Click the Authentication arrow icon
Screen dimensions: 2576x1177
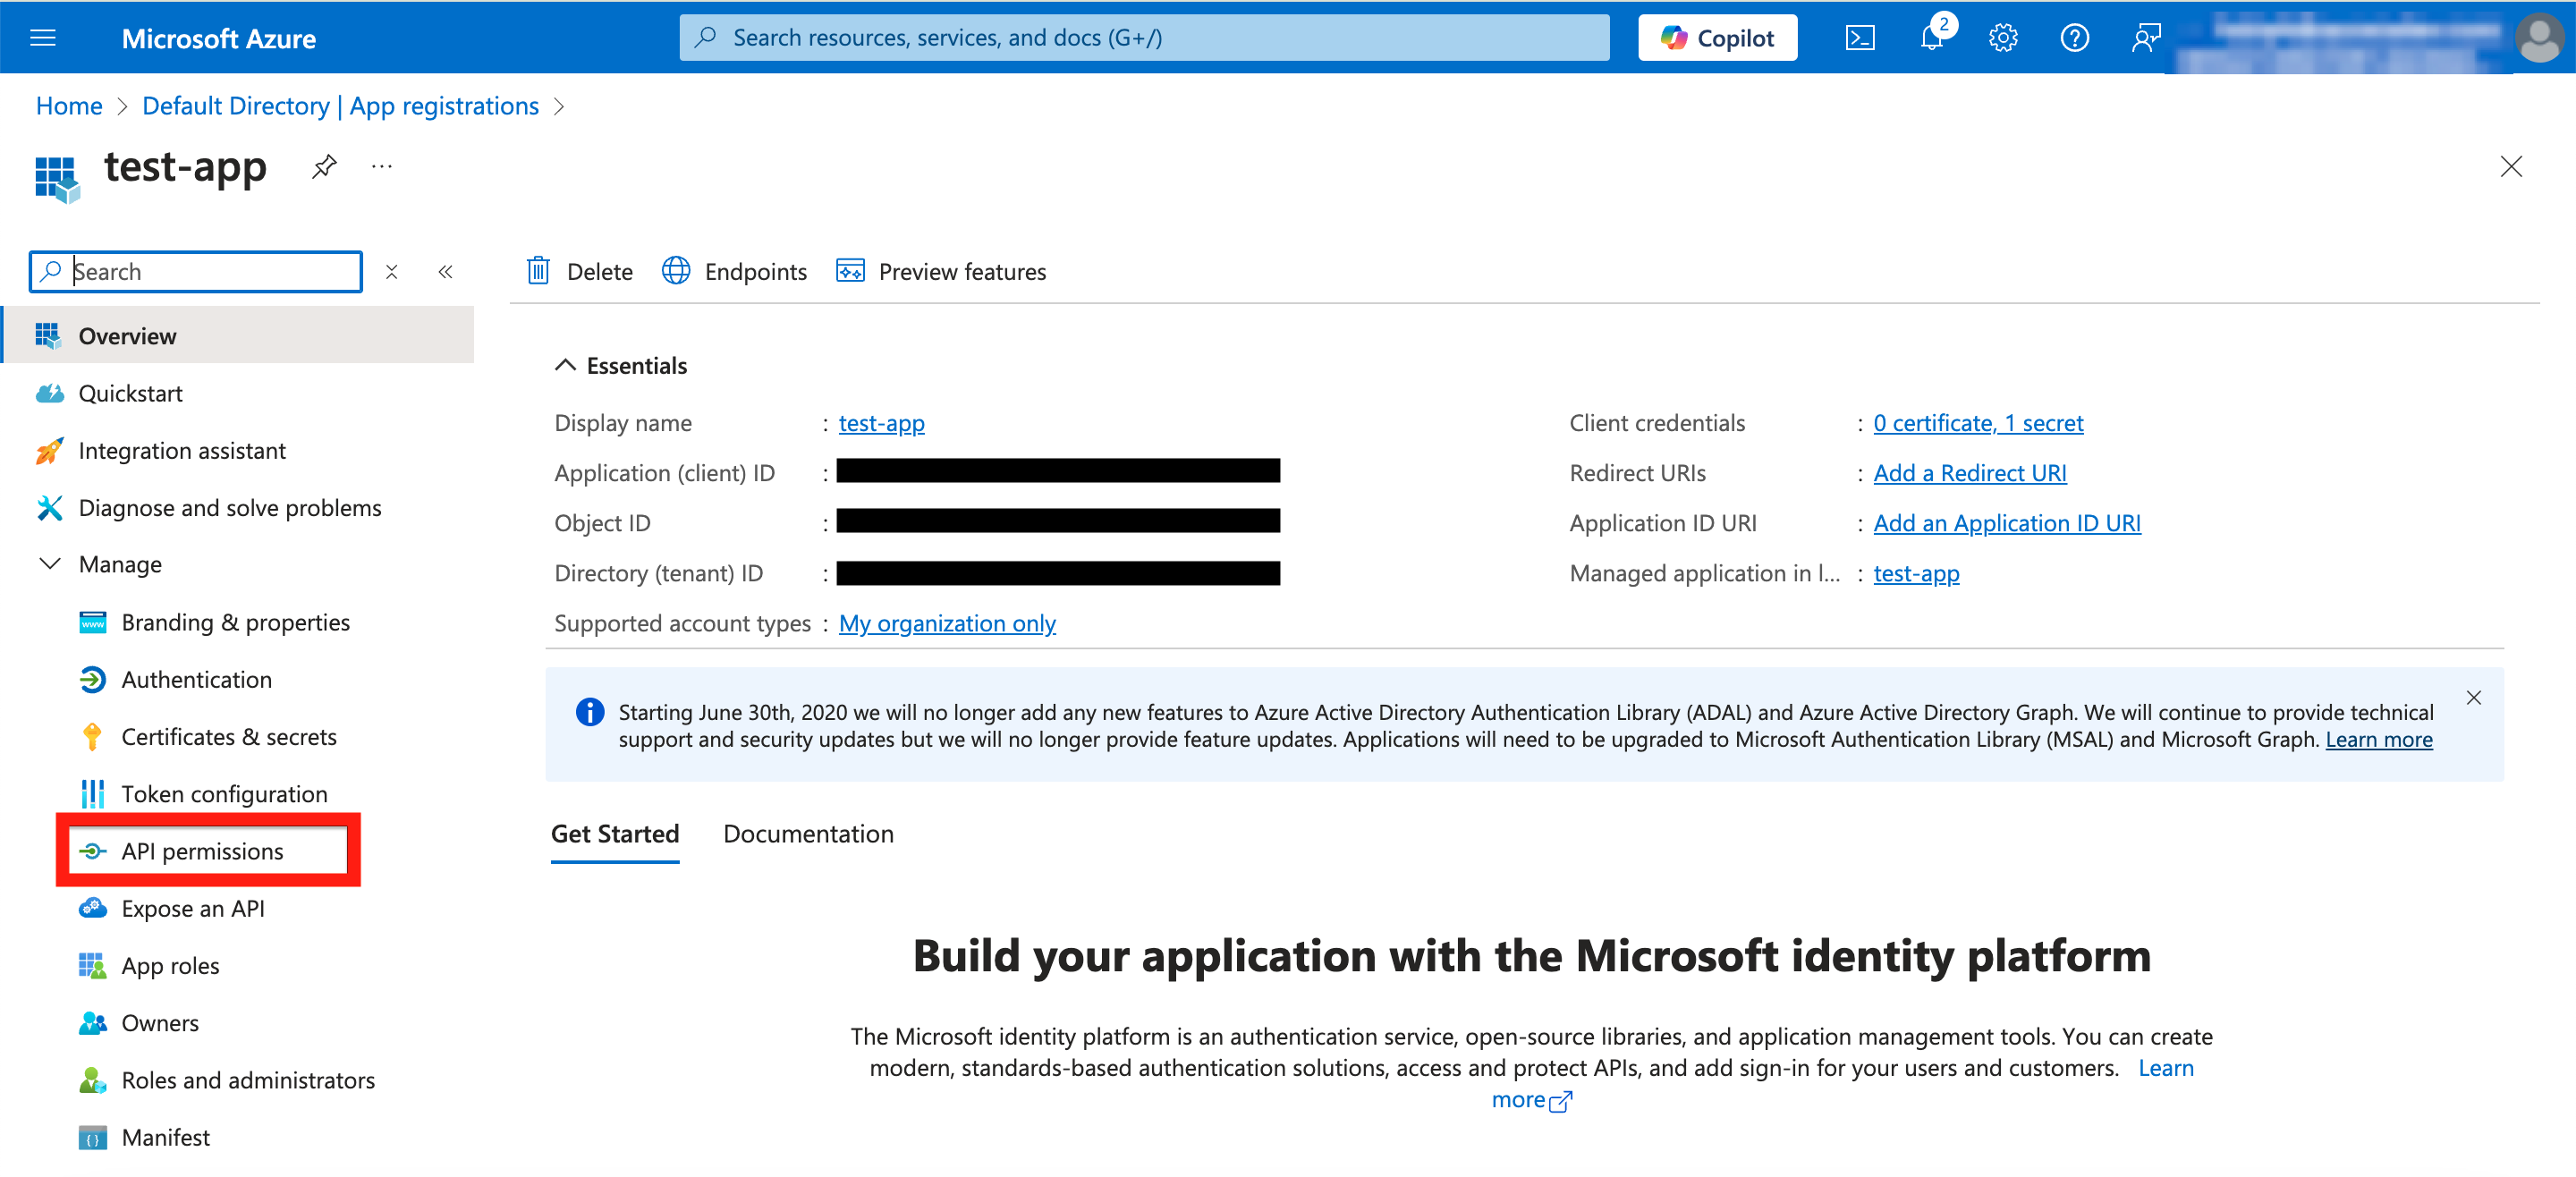pos(92,680)
